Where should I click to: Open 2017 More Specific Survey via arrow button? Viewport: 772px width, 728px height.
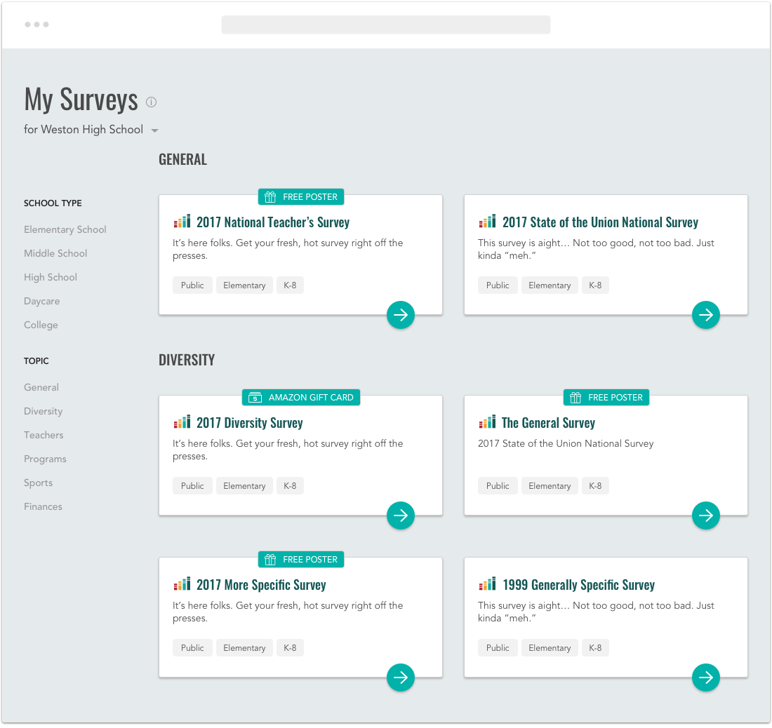[401, 678]
